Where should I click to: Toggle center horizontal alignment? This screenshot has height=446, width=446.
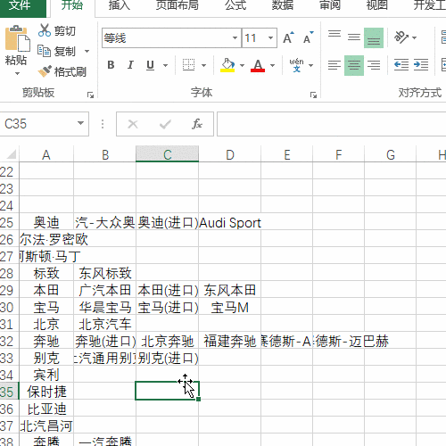354,65
